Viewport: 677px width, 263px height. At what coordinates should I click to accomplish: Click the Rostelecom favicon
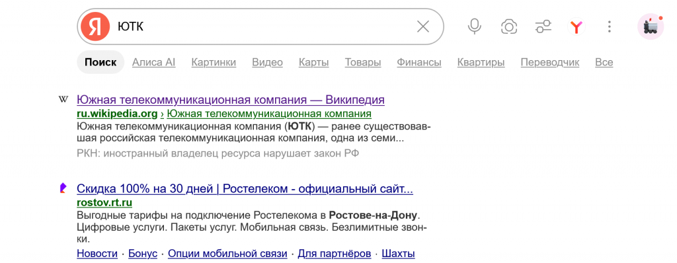pyautogui.click(x=63, y=188)
